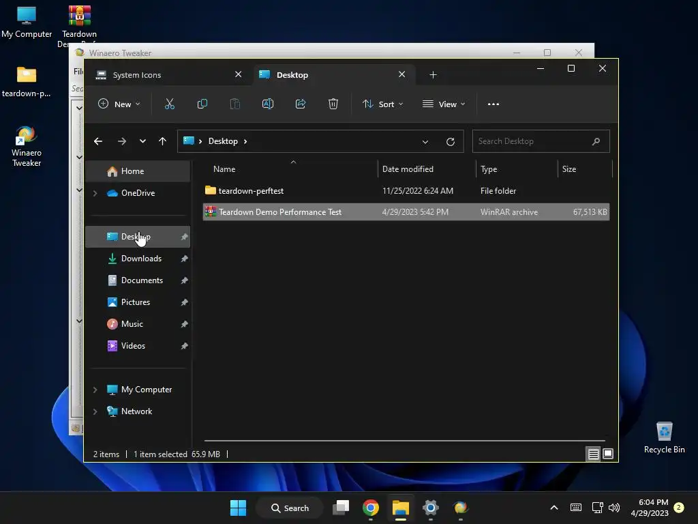The height and width of the screenshot is (524, 698).
Task: Click the Paste clipboard icon
Action: coord(235,104)
